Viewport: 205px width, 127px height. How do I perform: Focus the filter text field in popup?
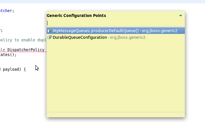coord(115,23)
